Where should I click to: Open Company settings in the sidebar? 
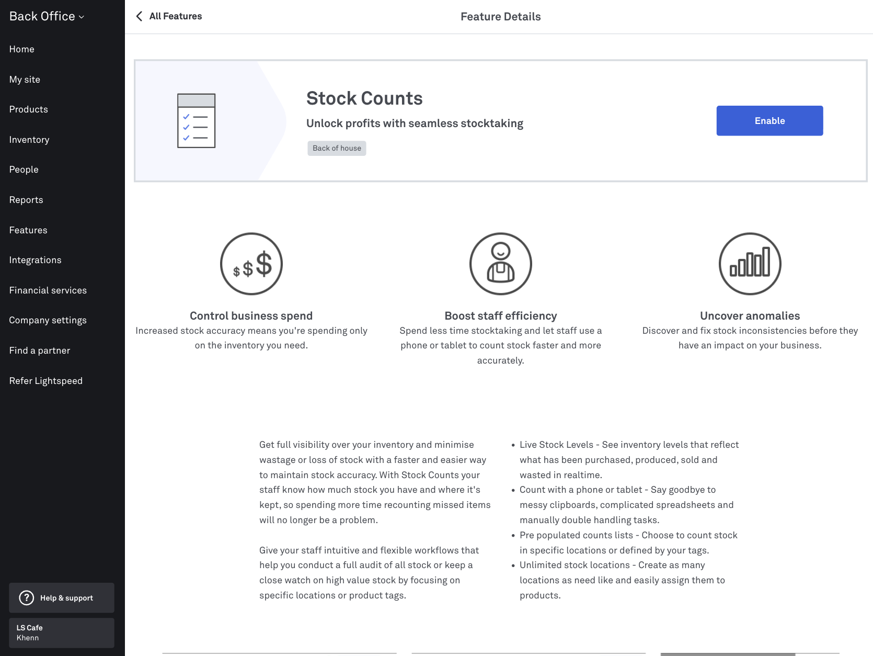coord(48,320)
